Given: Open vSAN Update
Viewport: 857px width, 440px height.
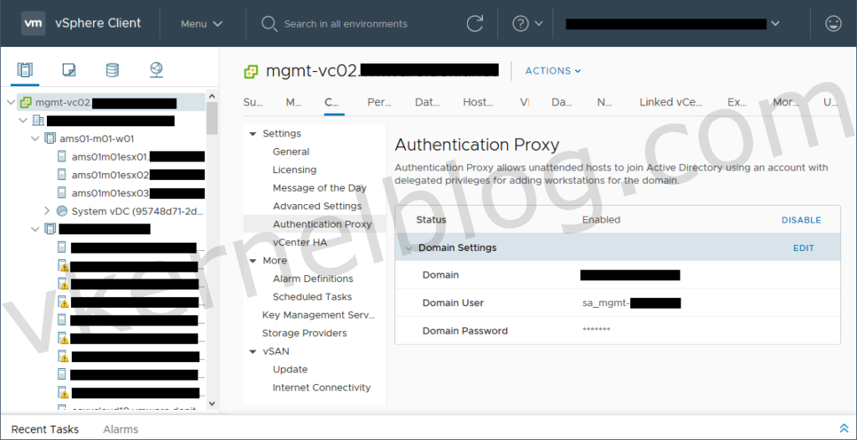Looking at the screenshot, I should [x=290, y=370].
